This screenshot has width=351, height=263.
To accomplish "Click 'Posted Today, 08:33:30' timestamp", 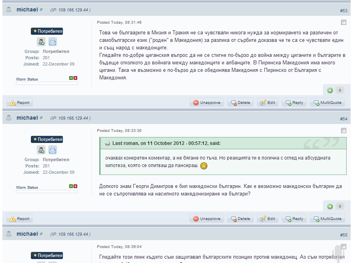I will [119, 130].
